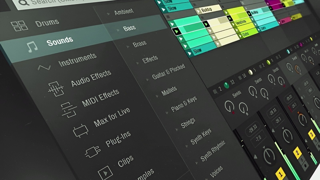320x180 pixels.
Task: Select the Voices sound category
Action: tap(217, 172)
